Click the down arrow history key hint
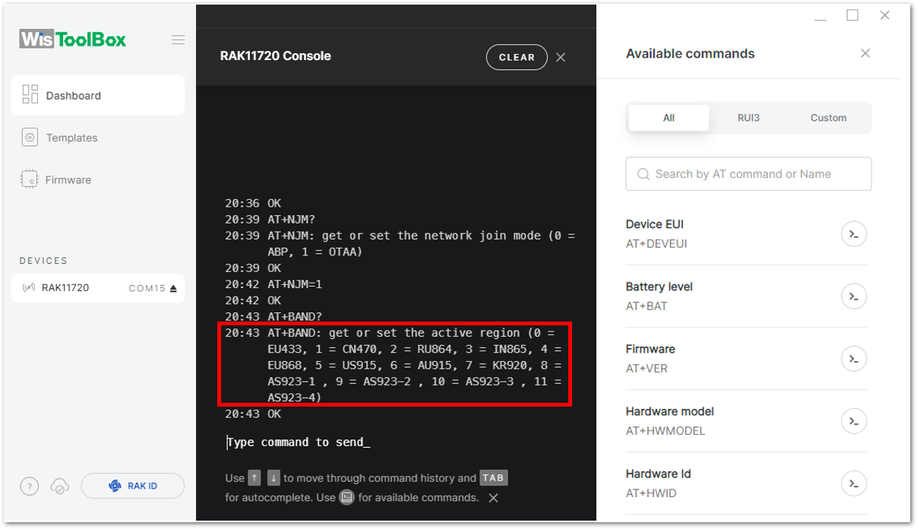The height and width of the screenshot is (529, 917). (x=274, y=478)
